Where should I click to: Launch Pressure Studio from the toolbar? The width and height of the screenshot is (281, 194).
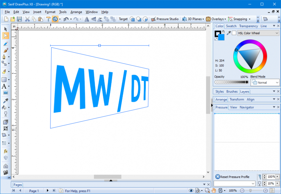[165, 19]
